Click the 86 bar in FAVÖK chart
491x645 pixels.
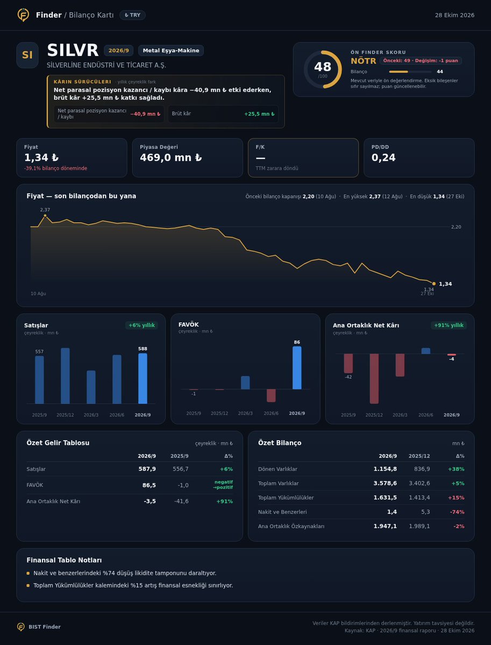pos(297,368)
